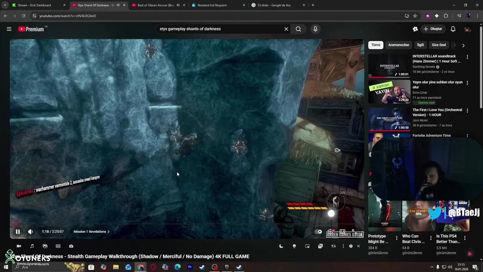
Task: Clear the search text with the X
Action: click(x=286, y=29)
